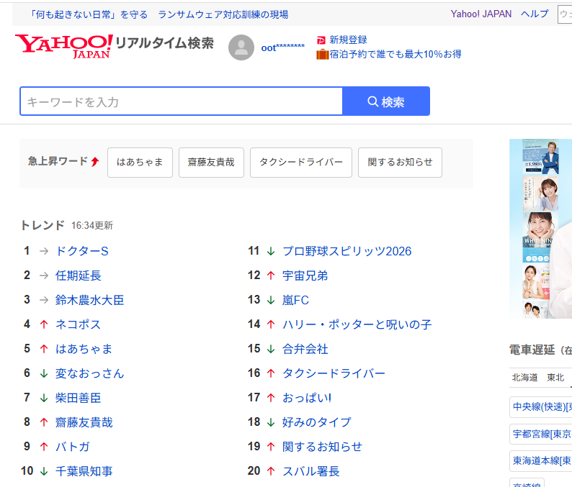Open trend ハリー・ポッターと呪いの子

pyautogui.click(x=357, y=324)
